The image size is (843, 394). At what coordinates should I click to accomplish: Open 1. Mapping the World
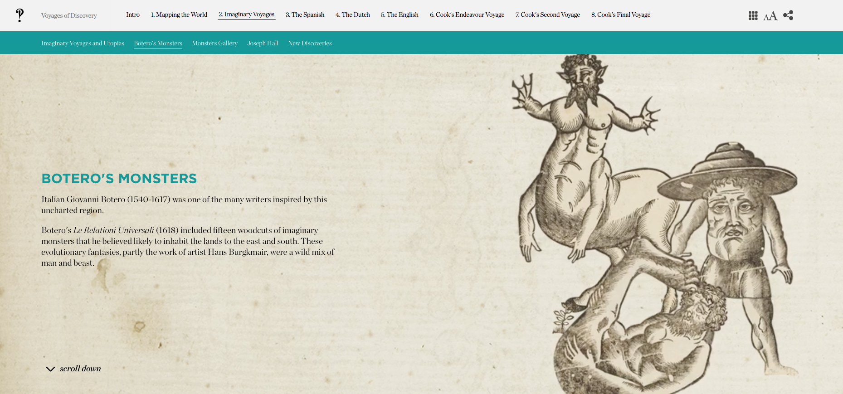179,15
